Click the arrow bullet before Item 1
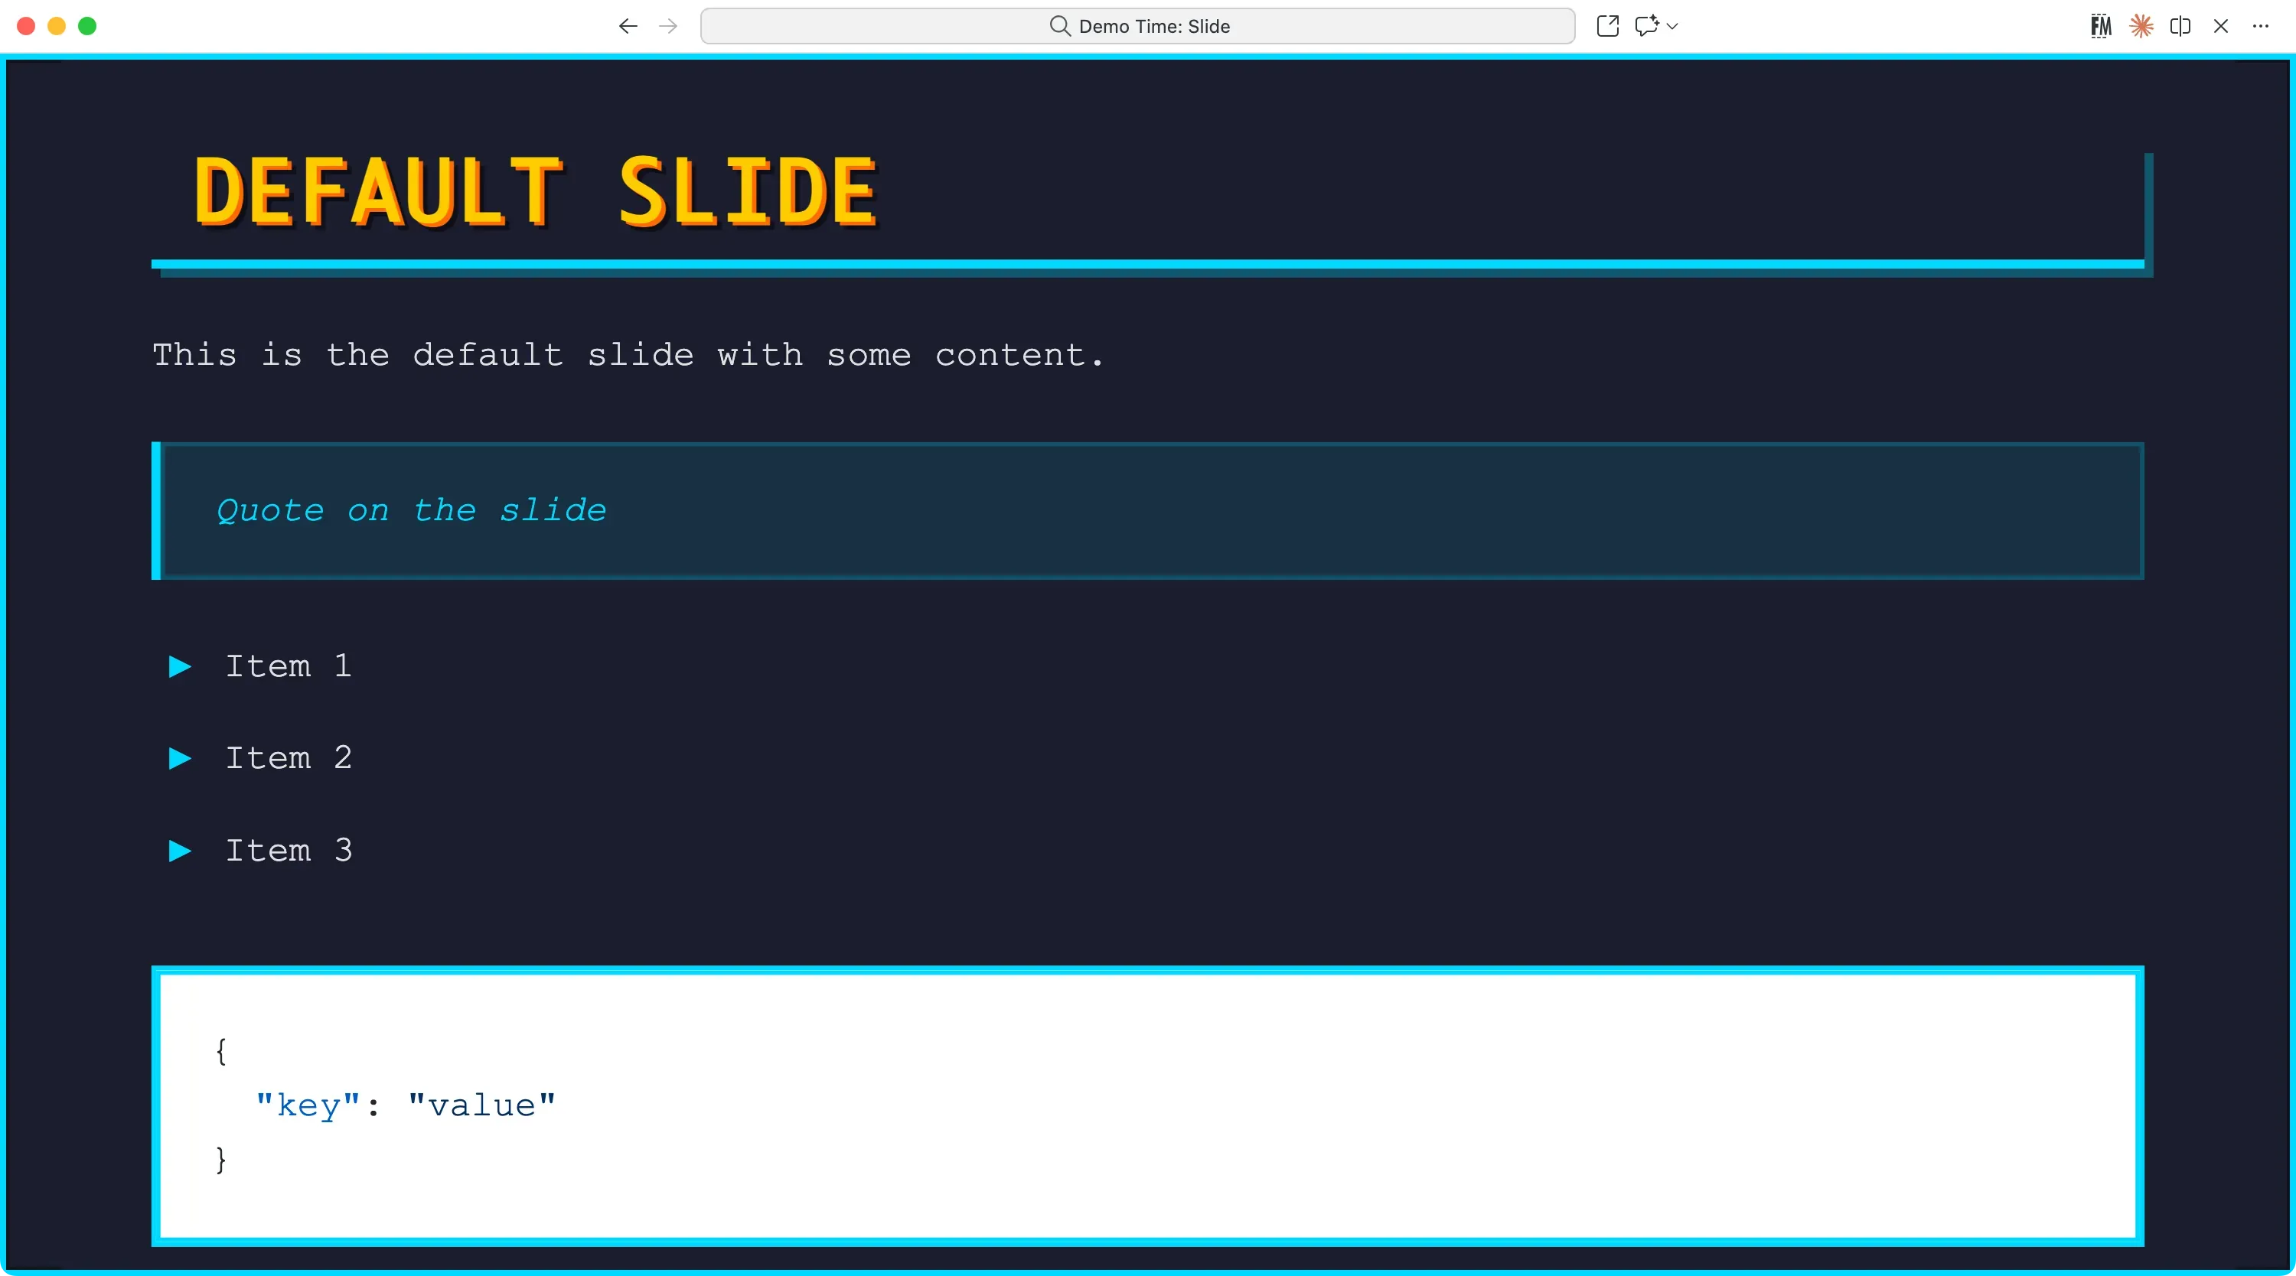The width and height of the screenshot is (2296, 1276). coord(180,666)
